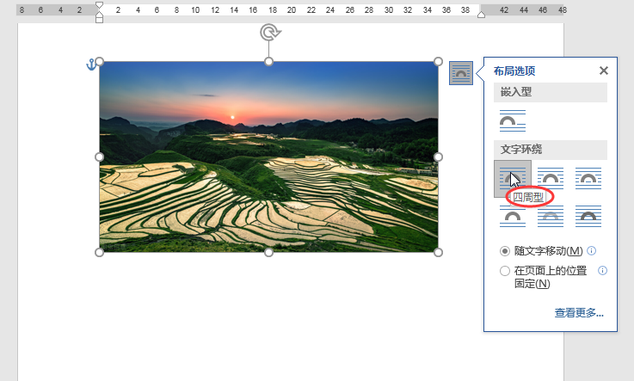
Task: Click the info icon next to 在页面上的位置固定
Action: pos(602,271)
